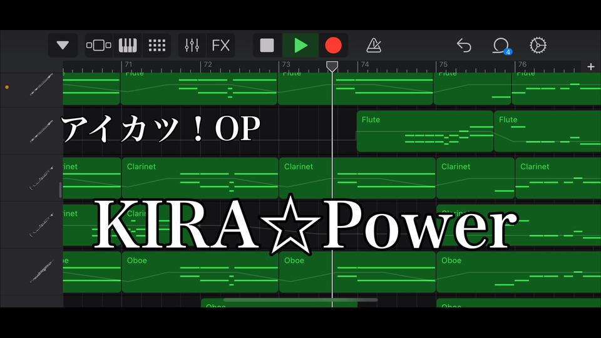Toggle the FX panel
The height and width of the screenshot is (338, 601).
221,45
